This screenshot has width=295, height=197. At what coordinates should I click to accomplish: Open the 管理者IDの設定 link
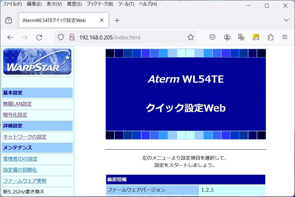click(x=20, y=159)
